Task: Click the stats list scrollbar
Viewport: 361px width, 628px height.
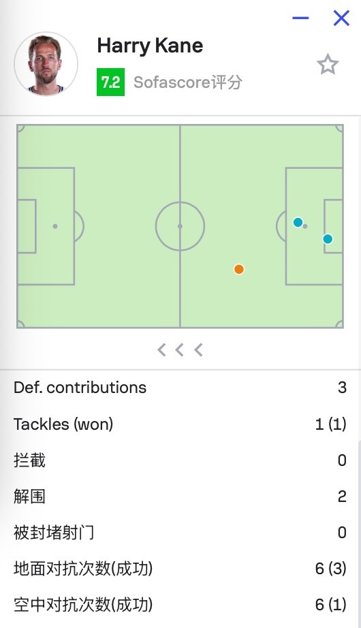Action: point(358,533)
